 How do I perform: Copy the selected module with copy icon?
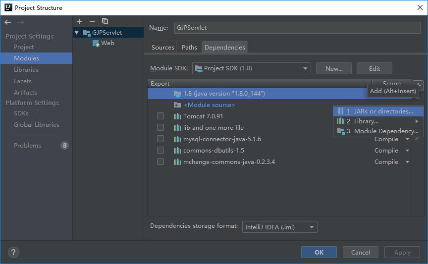(x=105, y=21)
